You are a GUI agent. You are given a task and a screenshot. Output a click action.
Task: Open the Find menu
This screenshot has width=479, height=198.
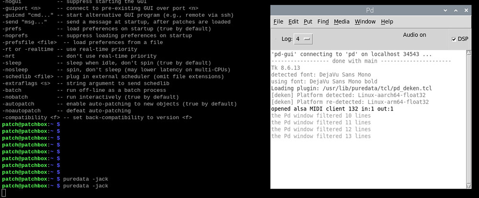[x=323, y=22]
